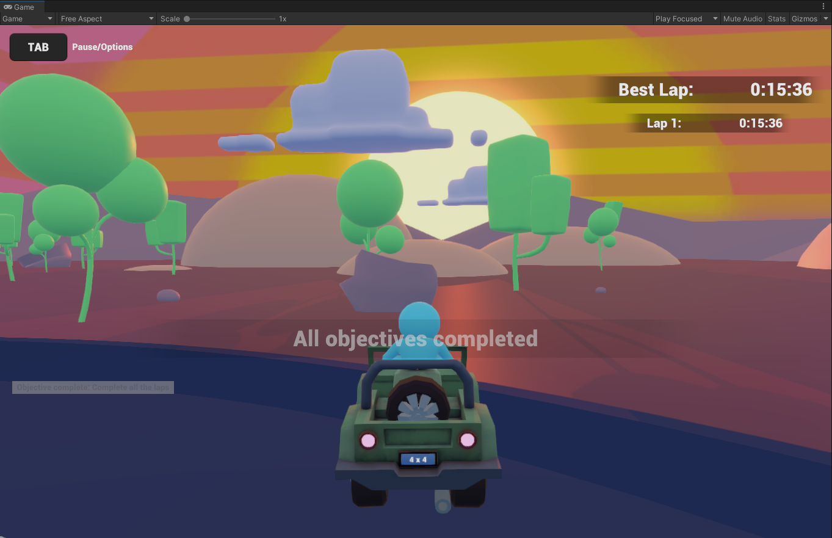
Task: Enable the Stats overlay
Action: (776, 18)
